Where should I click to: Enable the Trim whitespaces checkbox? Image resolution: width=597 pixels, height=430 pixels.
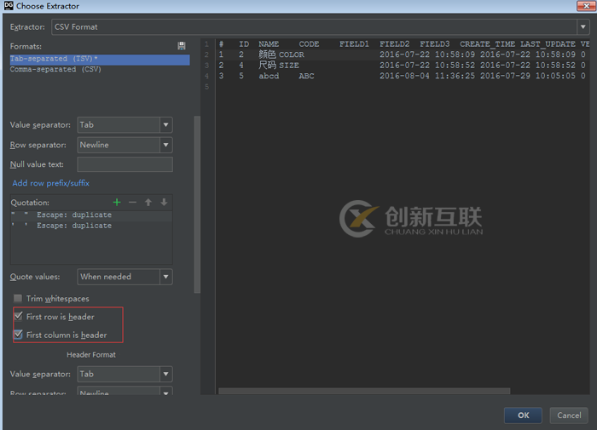pyautogui.click(x=18, y=298)
